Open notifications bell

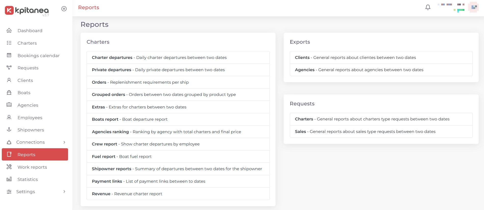[x=428, y=7]
